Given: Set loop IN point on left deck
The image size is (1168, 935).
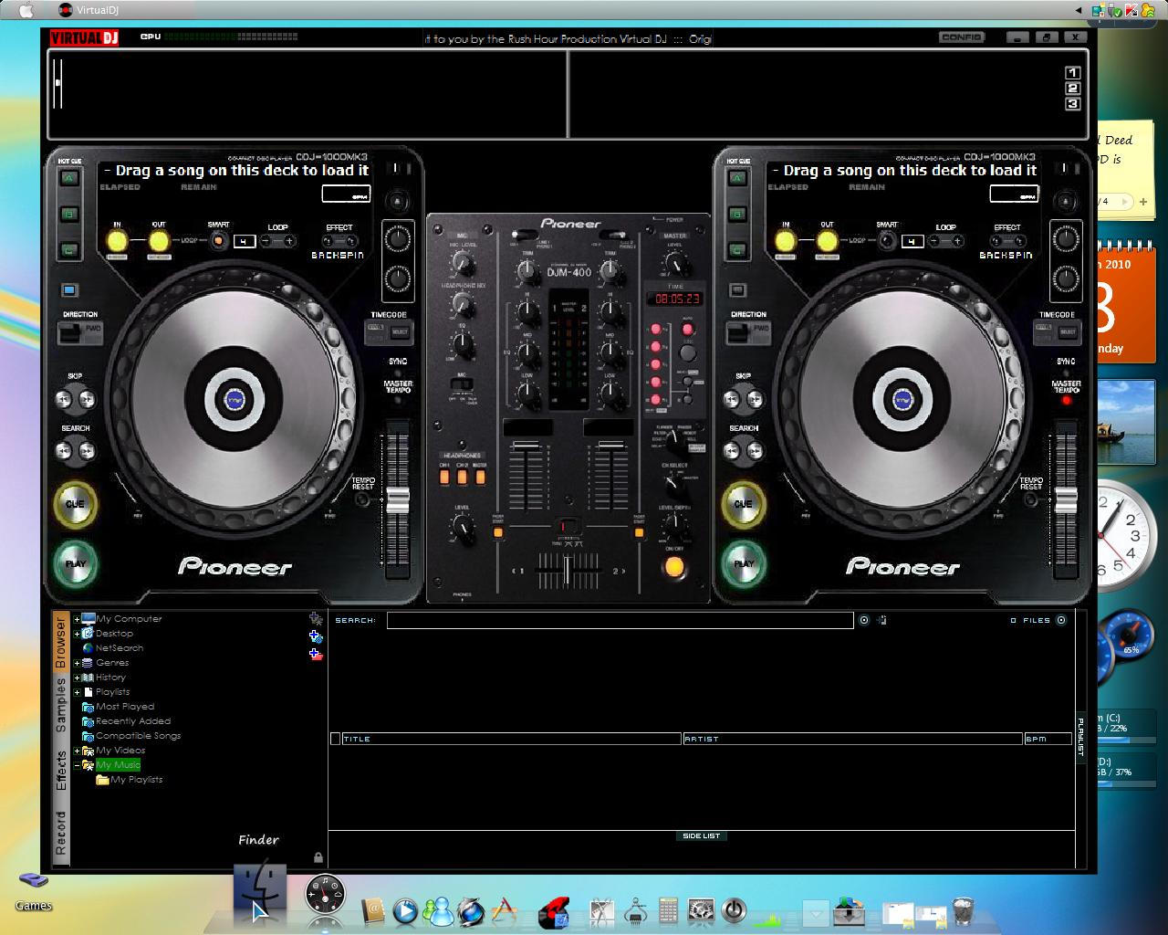Looking at the screenshot, I should pyautogui.click(x=117, y=241).
